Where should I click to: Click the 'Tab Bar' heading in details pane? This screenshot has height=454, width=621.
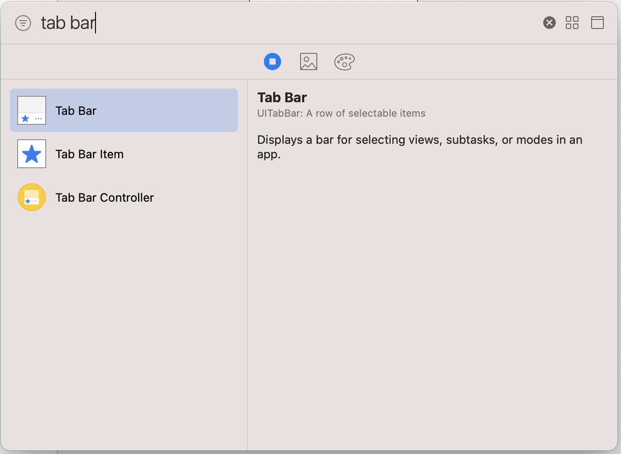click(282, 97)
